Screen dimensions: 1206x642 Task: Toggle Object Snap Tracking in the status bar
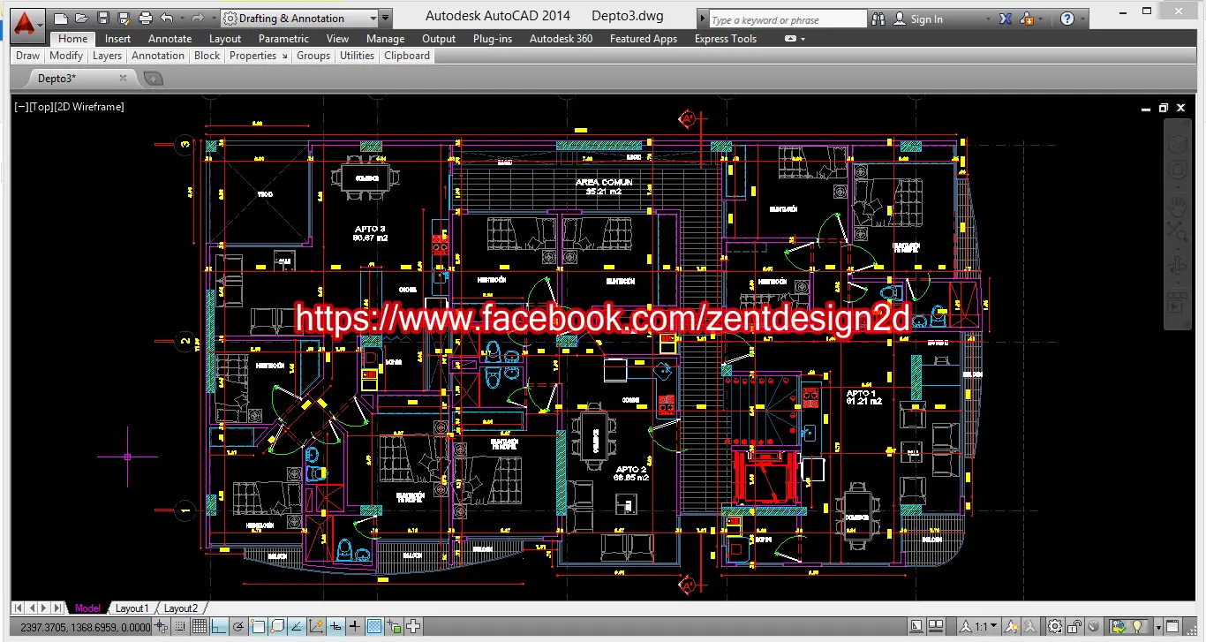pos(297,627)
